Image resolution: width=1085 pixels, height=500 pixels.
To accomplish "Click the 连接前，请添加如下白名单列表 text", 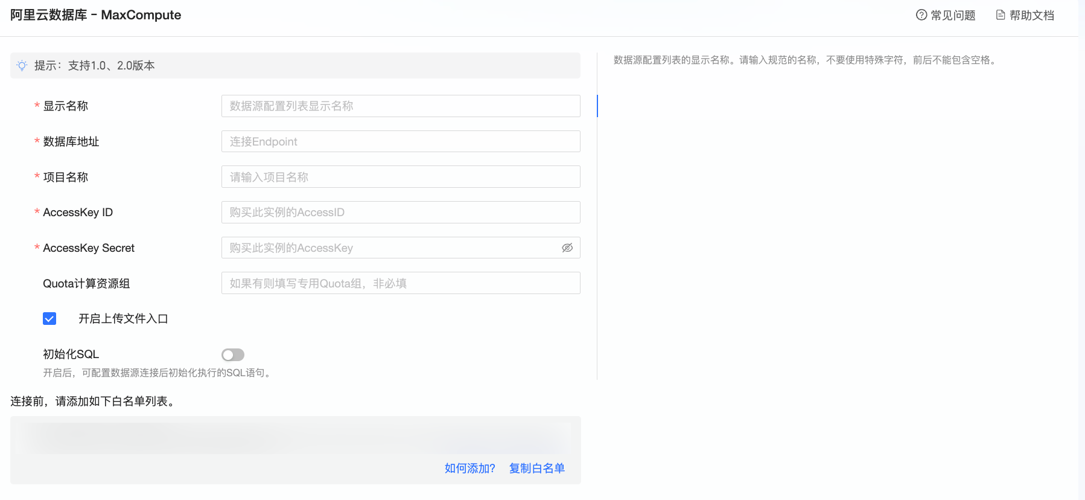I will (94, 402).
